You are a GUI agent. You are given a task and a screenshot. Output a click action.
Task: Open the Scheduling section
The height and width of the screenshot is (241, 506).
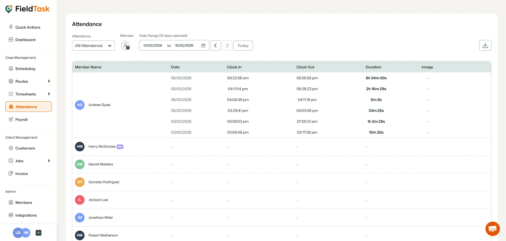[25, 69]
